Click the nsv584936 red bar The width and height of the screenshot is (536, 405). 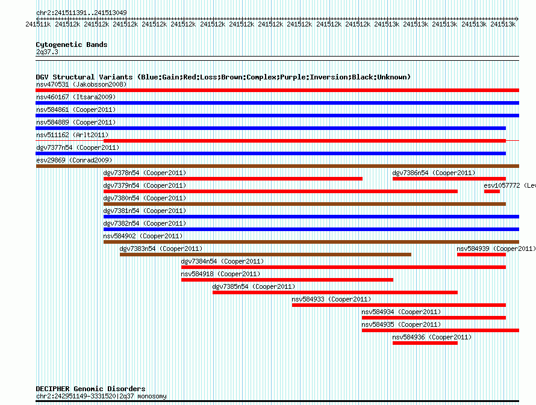tap(425, 343)
